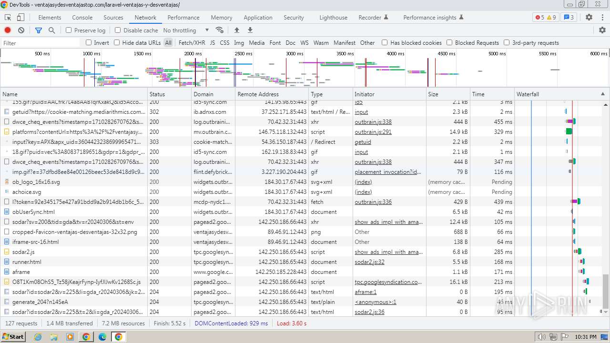Screen dimensions: 610x343
Task: Open Microsoft Edge from taskbar
Action: point(102,337)
